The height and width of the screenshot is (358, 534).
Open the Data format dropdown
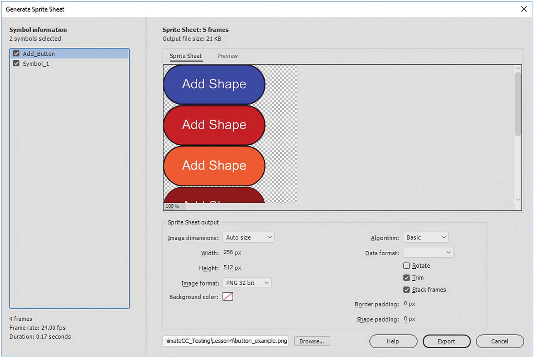click(428, 253)
